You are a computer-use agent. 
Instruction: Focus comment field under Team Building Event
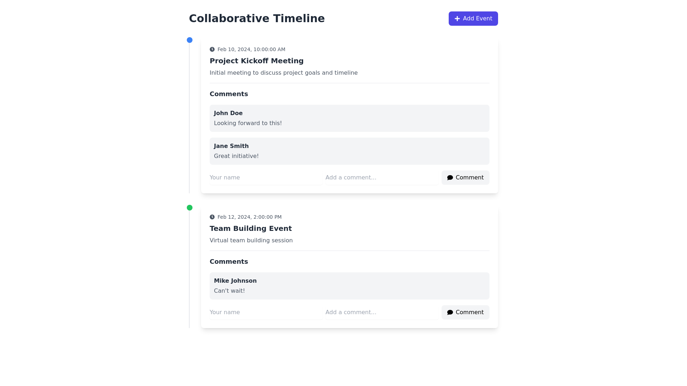pyautogui.click(x=382, y=312)
